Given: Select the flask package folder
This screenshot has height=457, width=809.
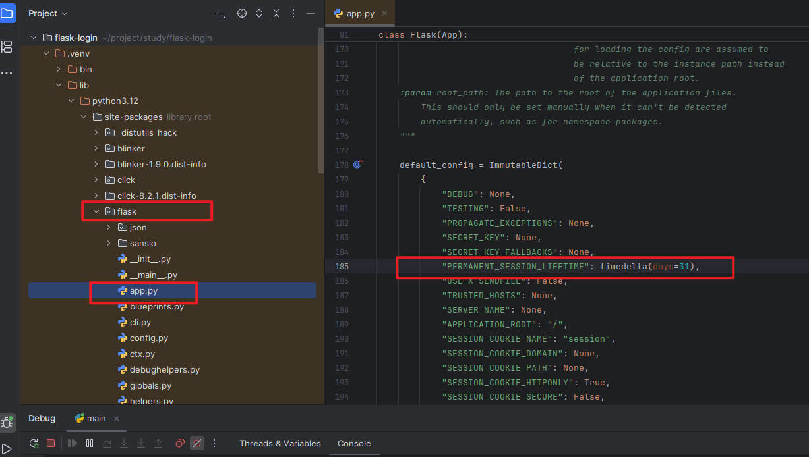Looking at the screenshot, I should point(127,211).
